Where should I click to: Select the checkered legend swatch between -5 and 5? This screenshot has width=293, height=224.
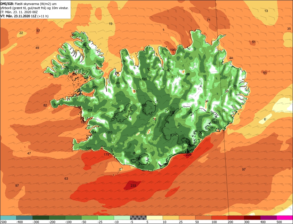[138, 218]
